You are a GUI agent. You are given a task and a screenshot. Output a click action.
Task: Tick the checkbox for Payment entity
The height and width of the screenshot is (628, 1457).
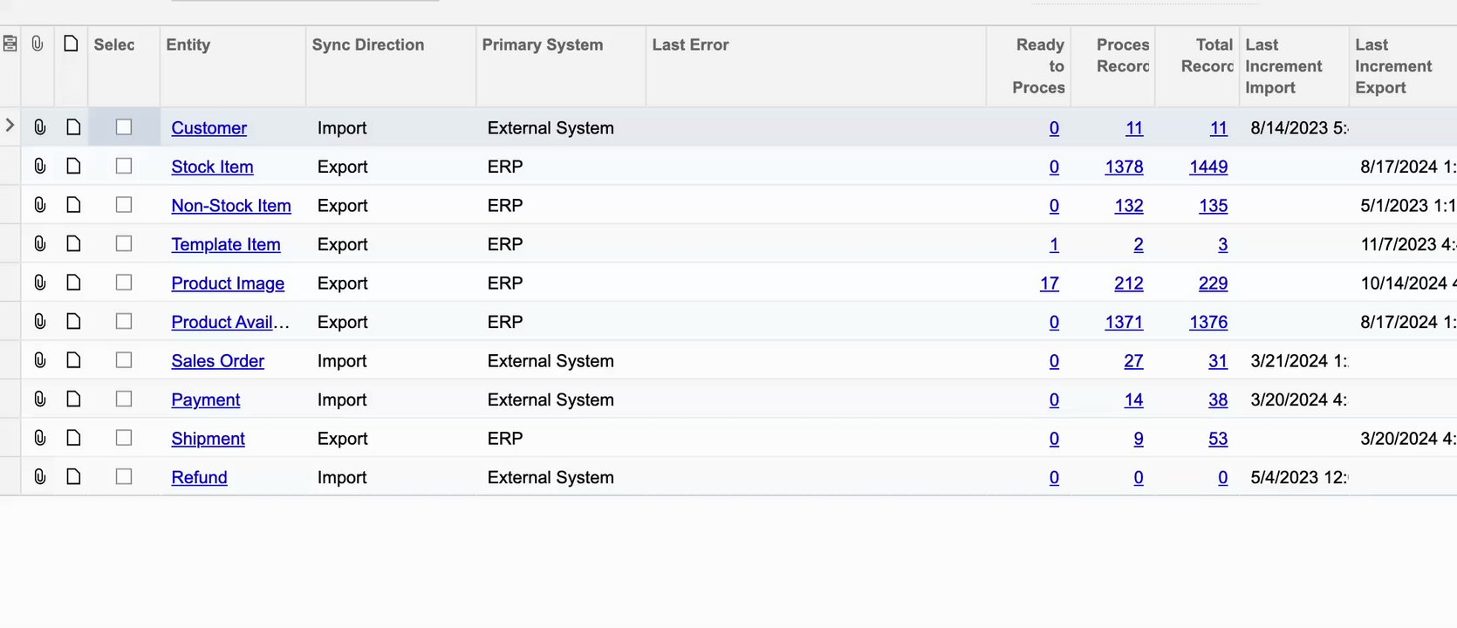[124, 399]
